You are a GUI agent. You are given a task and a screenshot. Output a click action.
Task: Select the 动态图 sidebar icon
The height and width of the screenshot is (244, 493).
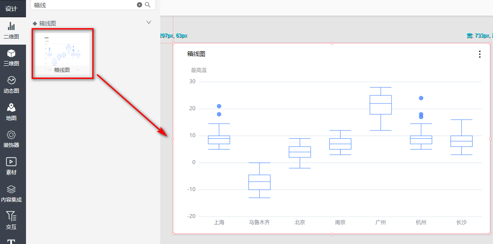point(11,84)
